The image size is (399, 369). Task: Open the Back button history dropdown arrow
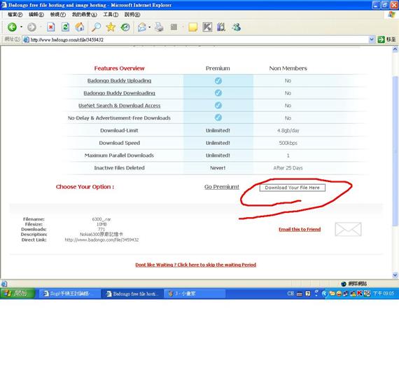pos(22,27)
